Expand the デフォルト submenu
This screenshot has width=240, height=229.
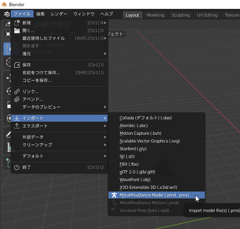point(59,156)
